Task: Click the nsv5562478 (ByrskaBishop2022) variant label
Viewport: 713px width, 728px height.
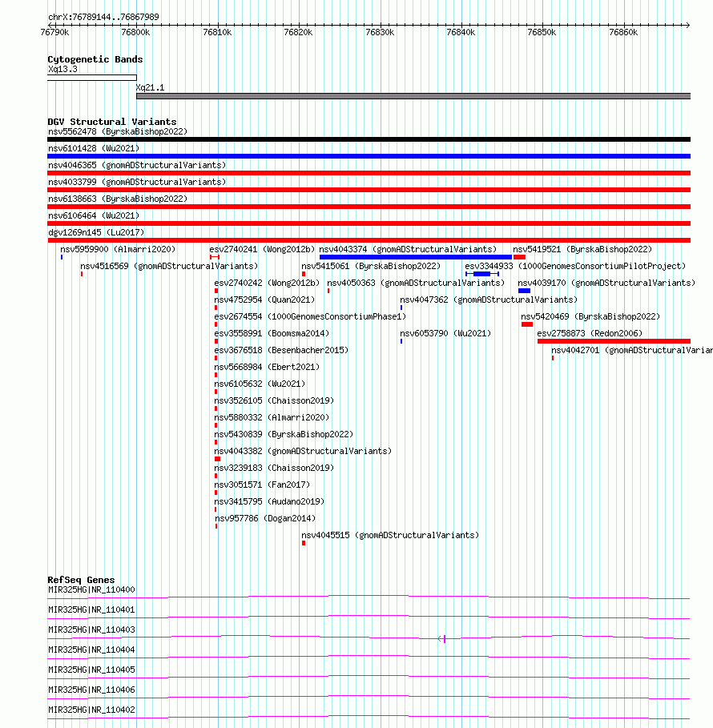Action: (118, 131)
